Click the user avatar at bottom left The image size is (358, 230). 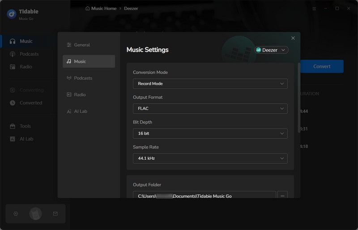click(35, 213)
